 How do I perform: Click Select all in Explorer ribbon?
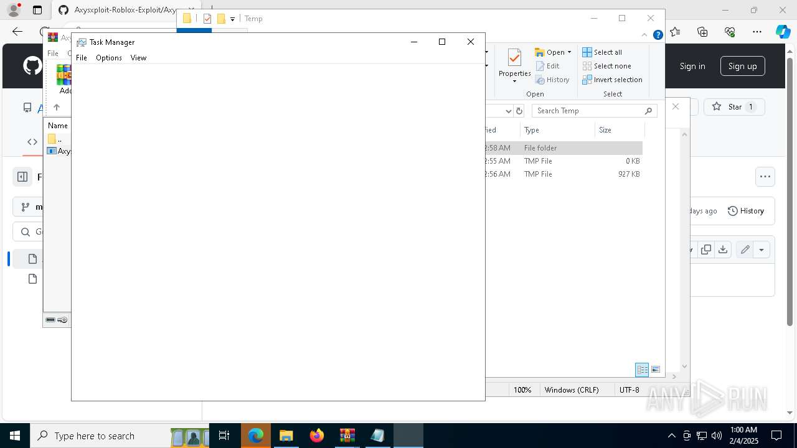602,52
